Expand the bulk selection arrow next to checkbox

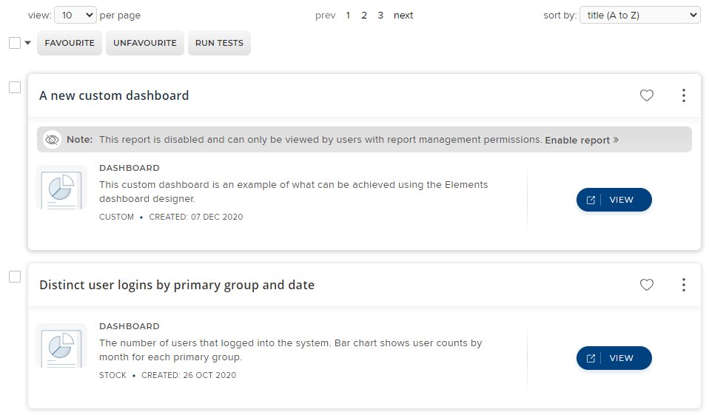pos(28,43)
